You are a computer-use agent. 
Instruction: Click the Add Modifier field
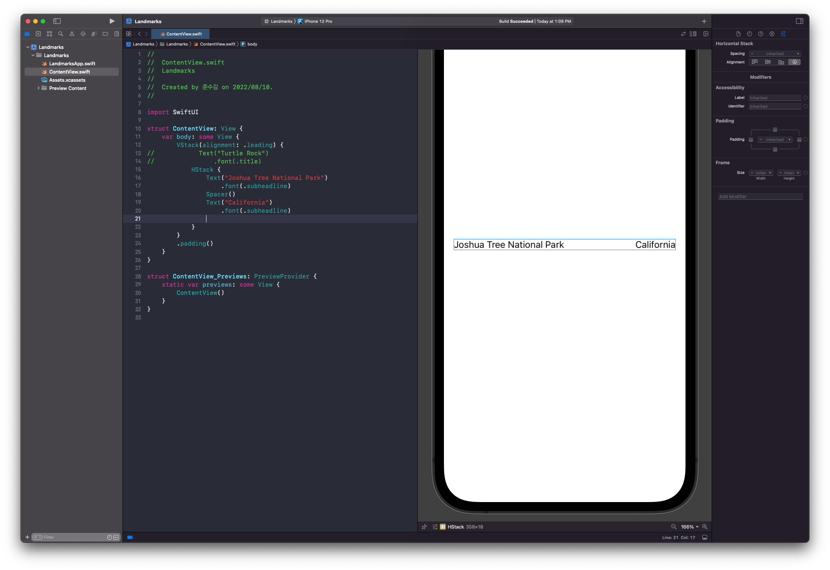click(760, 197)
